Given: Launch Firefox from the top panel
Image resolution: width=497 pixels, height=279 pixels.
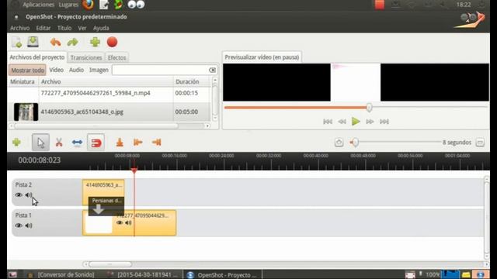Looking at the screenshot, I should point(88,5).
